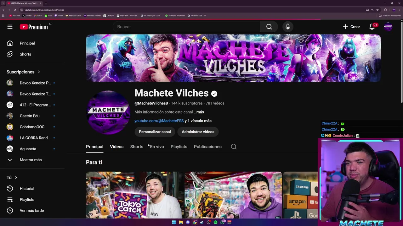Open the notifications bell
The image size is (403, 226).
click(x=372, y=27)
